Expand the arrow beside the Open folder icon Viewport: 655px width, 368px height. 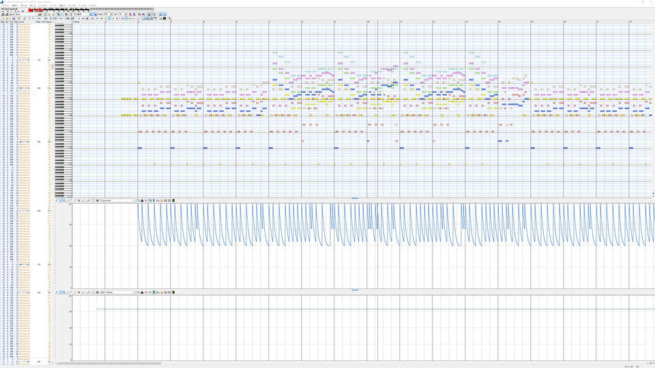pos(10,18)
